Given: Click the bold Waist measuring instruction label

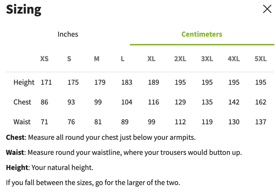Looking at the screenshot, I should point(15,152).
